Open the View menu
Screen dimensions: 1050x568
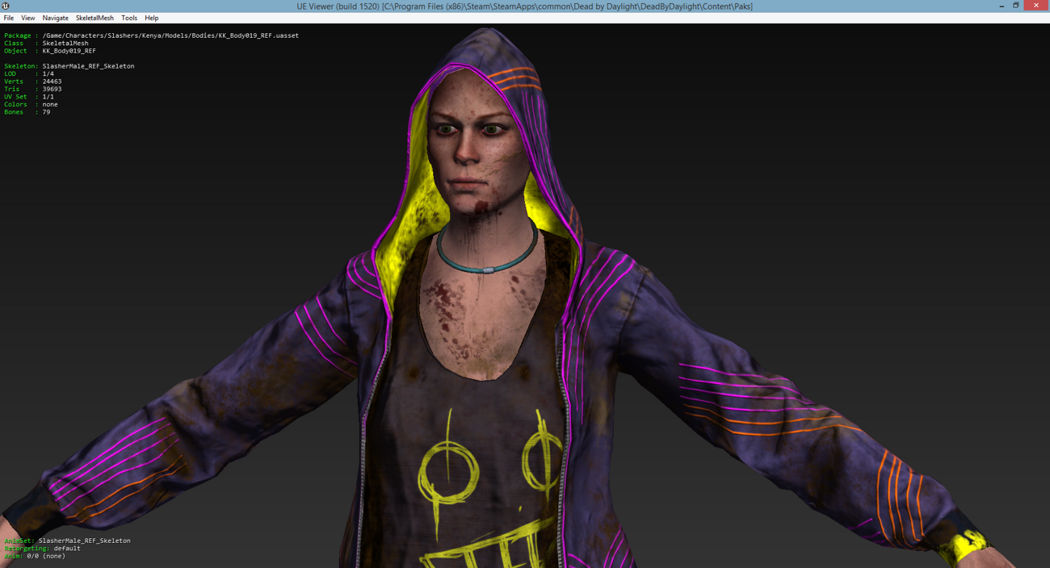[27, 18]
